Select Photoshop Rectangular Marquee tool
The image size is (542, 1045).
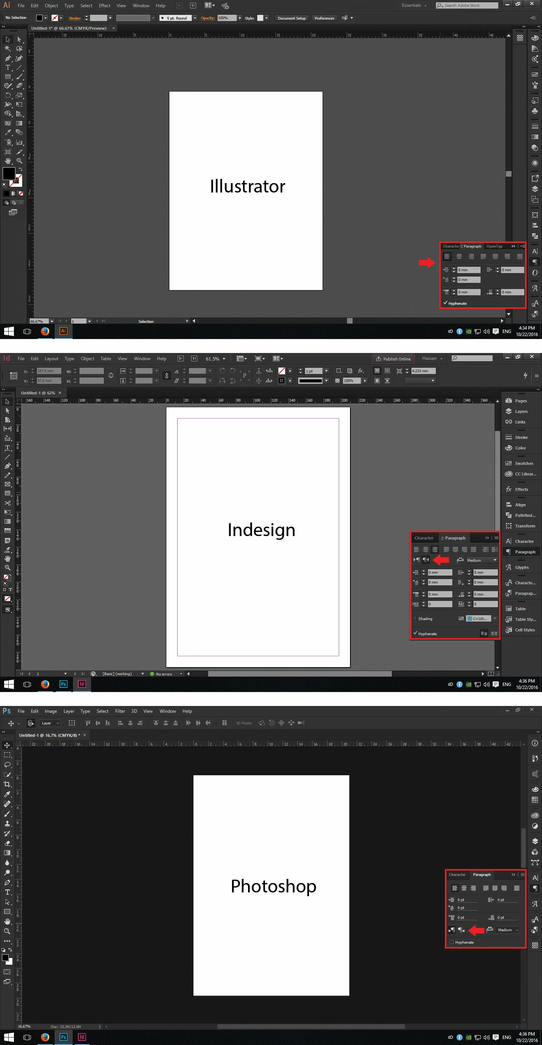pos(7,755)
